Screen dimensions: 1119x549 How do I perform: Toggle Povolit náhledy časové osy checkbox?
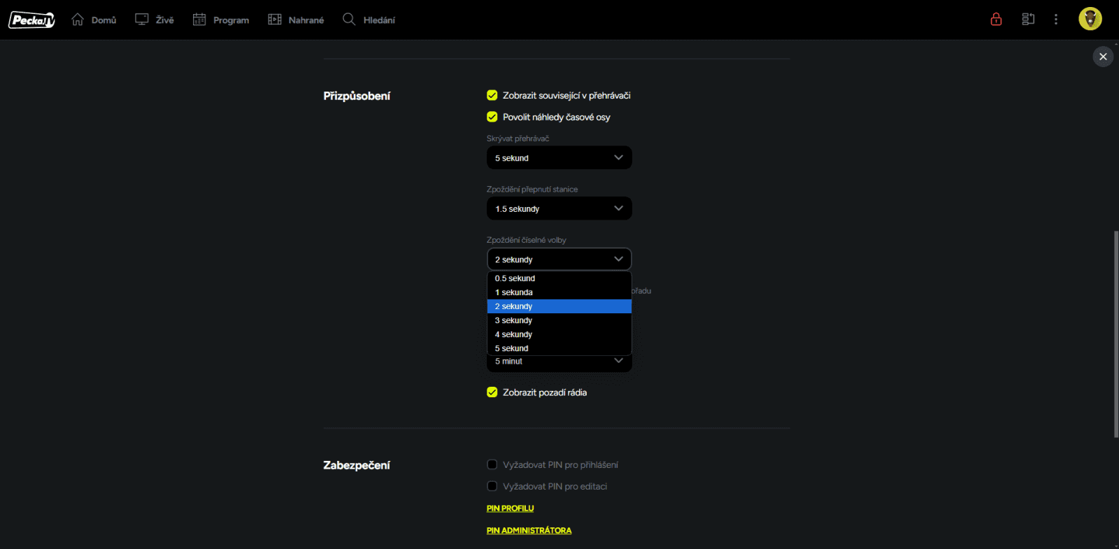pos(492,117)
